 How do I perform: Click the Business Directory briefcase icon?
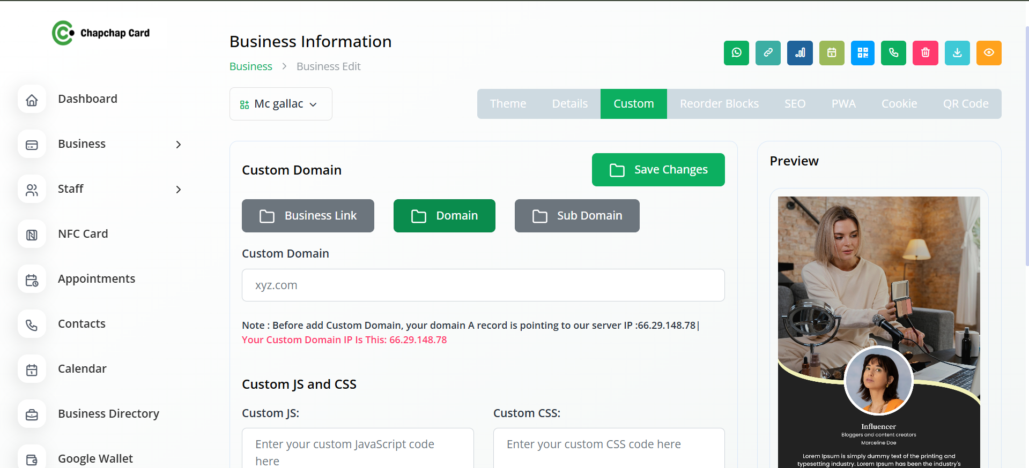click(x=32, y=414)
